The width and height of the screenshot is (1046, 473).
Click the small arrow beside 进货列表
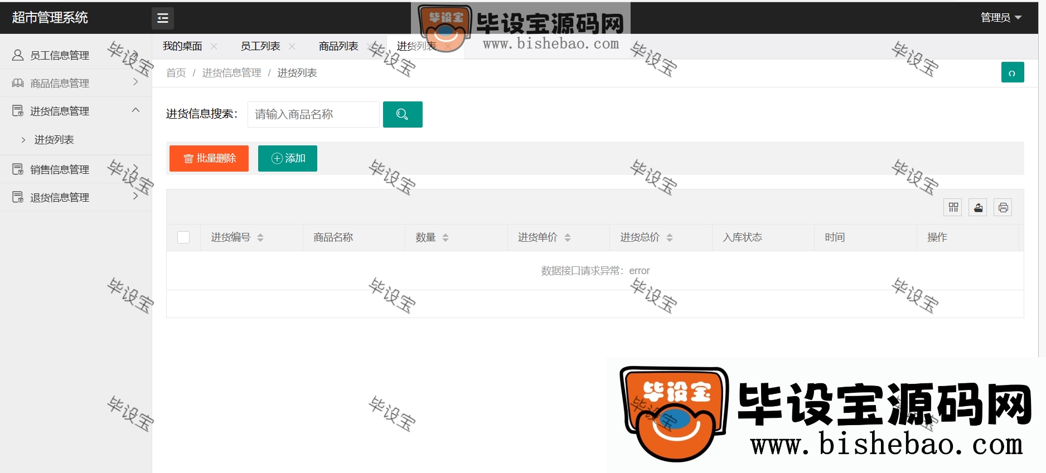[23, 140]
